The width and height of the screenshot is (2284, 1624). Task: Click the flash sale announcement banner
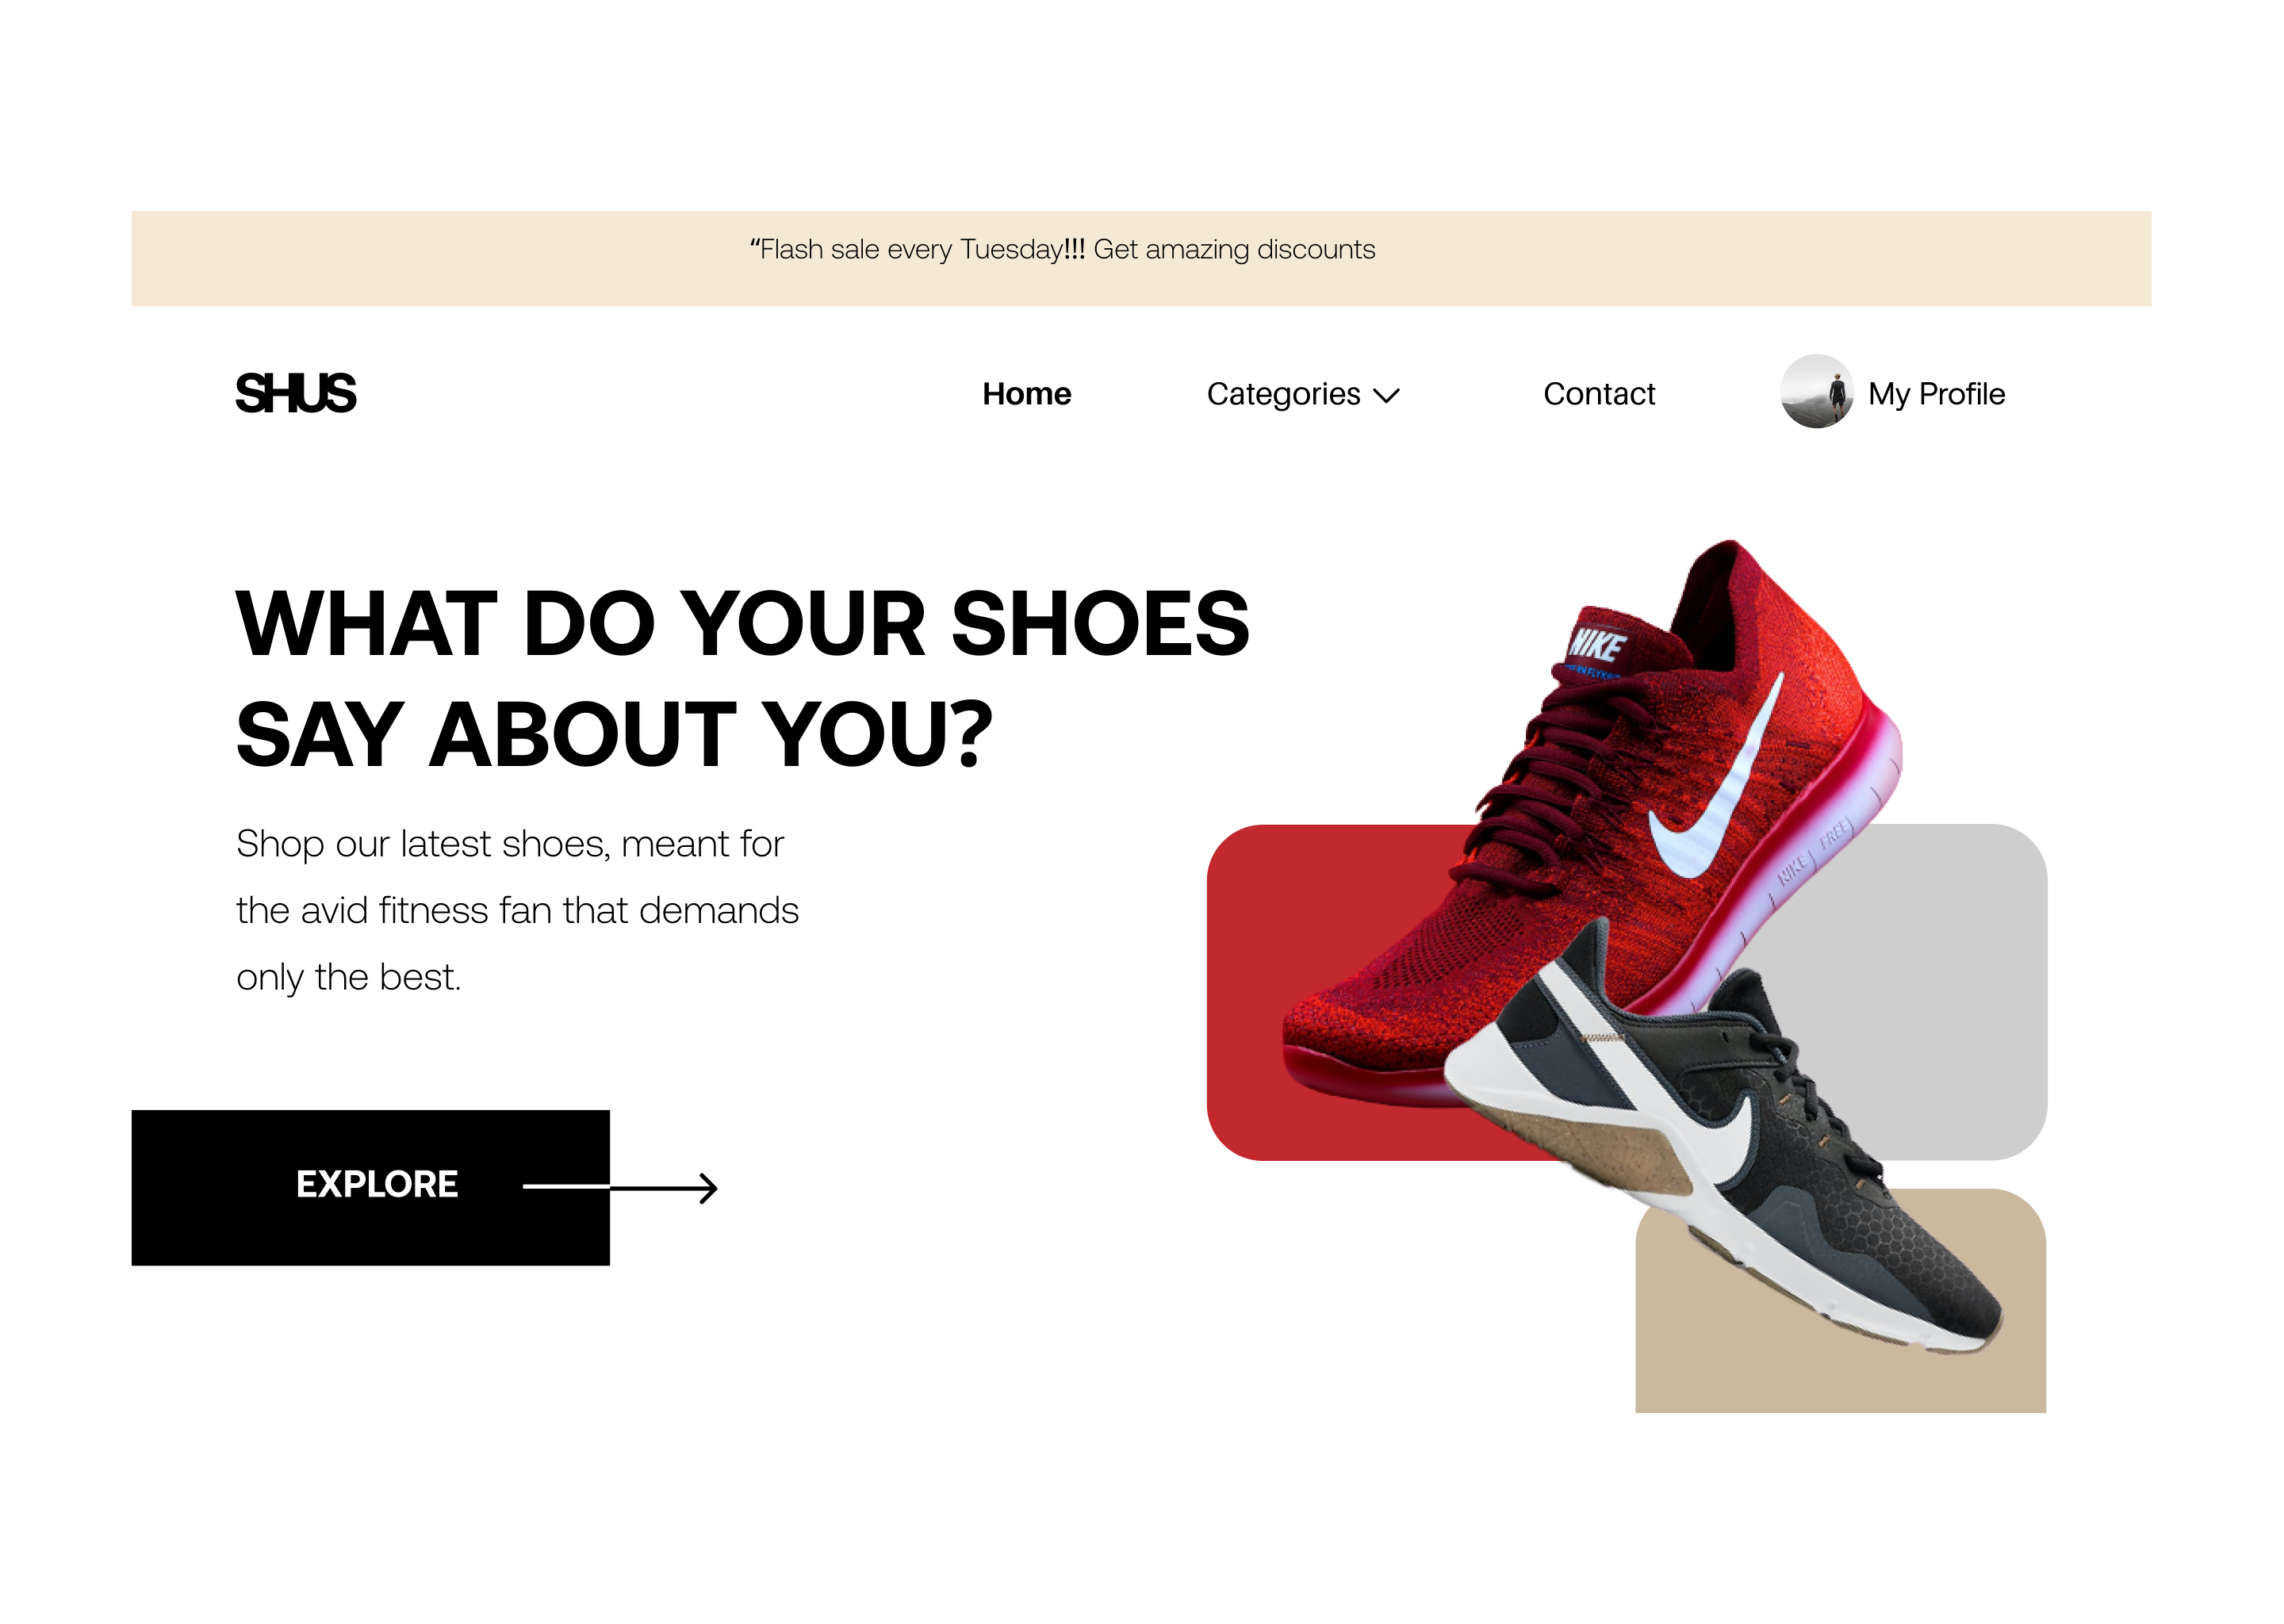pyautogui.click(x=1141, y=258)
